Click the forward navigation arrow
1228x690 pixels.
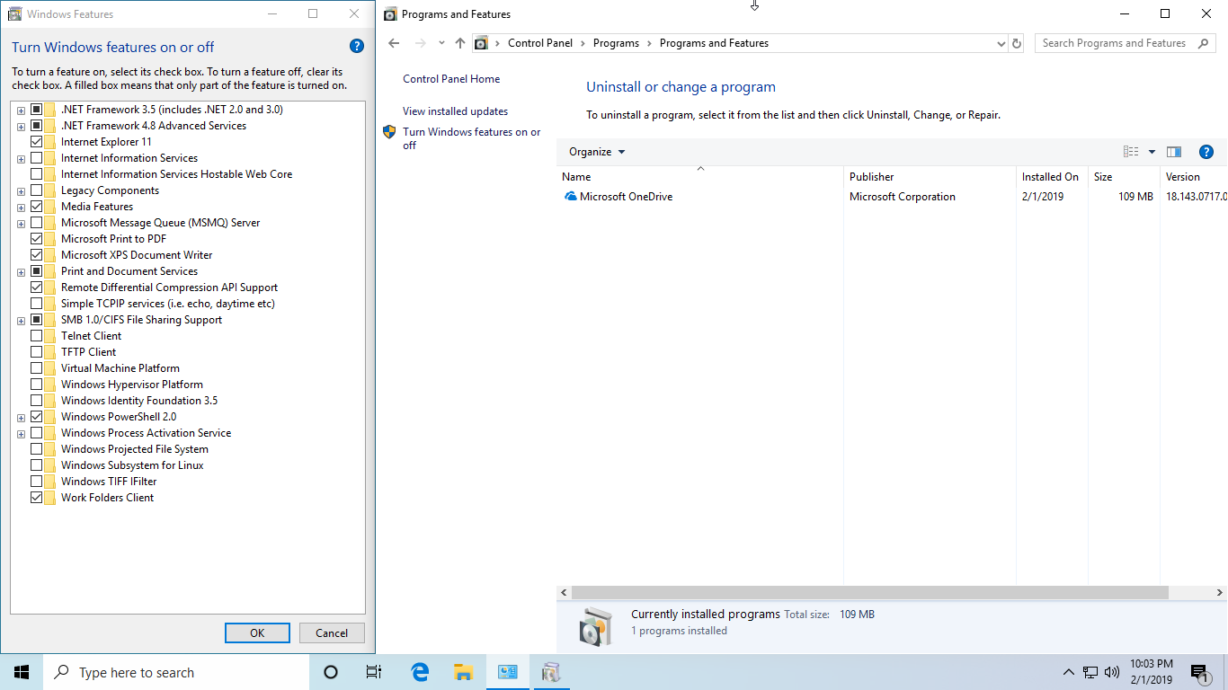pos(420,43)
